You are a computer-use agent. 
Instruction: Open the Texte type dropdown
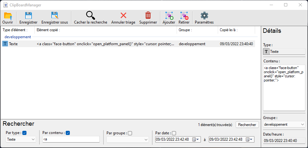coord(21,139)
